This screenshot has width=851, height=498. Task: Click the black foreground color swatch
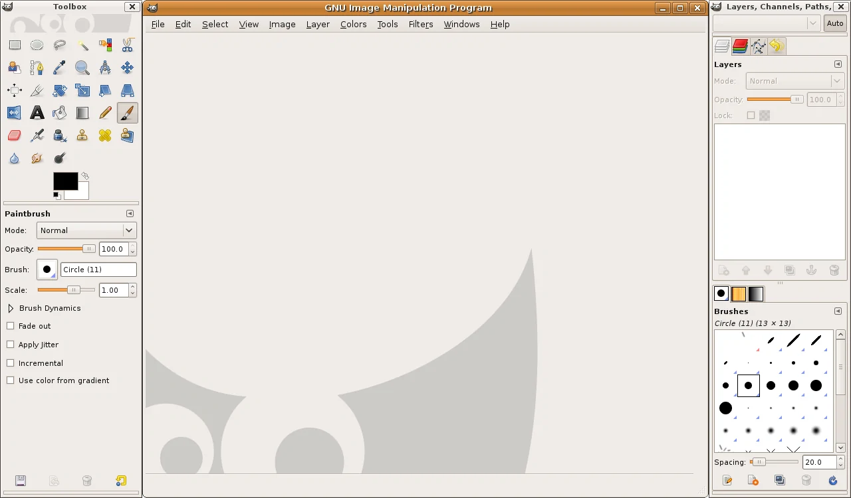pyautogui.click(x=65, y=181)
